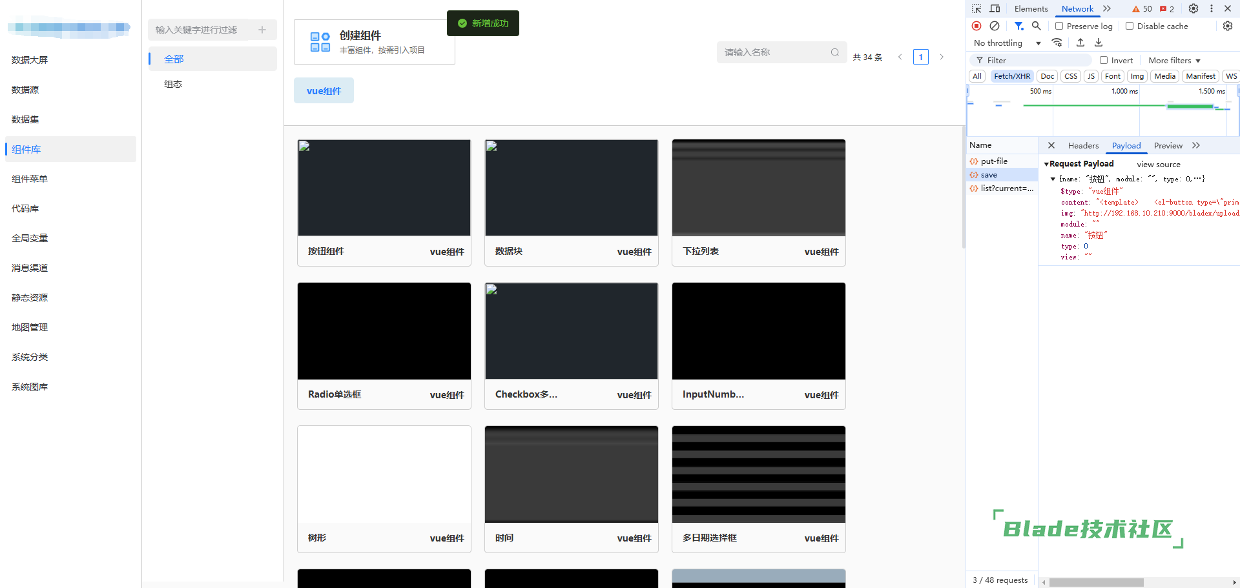Export HAR file download arrow
Image resolution: width=1240 pixels, height=588 pixels.
click(x=1099, y=43)
